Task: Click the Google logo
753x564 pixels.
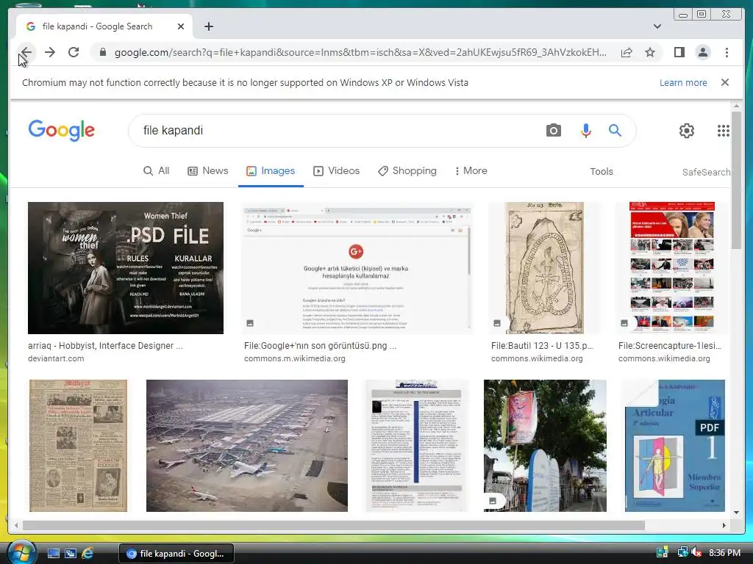Action: 62,130
